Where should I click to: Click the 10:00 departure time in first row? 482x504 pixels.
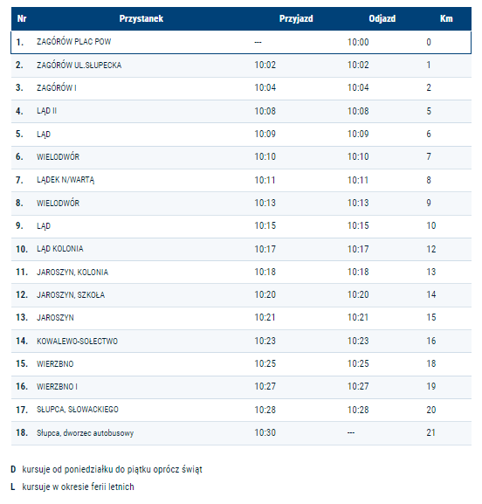358,42
